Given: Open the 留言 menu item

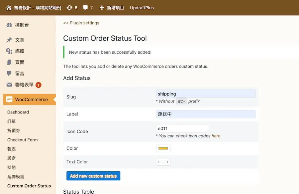Looking at the screenshot, I should click(x=20, y=74).
